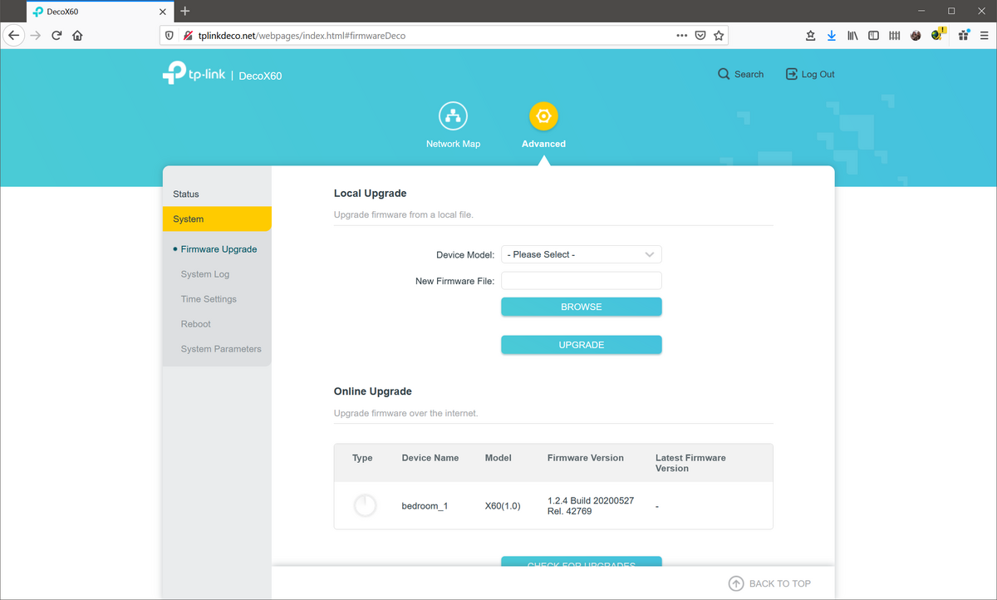997x600 pixels.
Task: Click the globe extension with warning badge
Action: (x=938, y=35)
